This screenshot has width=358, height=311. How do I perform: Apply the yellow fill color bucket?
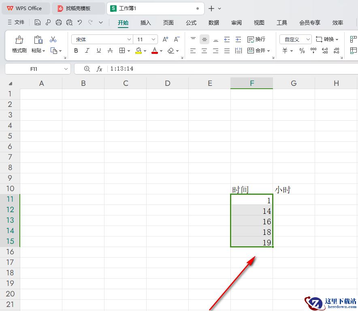click(x=139, y=51)
